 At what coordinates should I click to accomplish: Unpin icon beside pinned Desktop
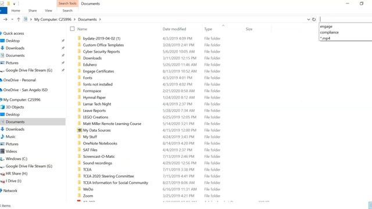(63, 41)
